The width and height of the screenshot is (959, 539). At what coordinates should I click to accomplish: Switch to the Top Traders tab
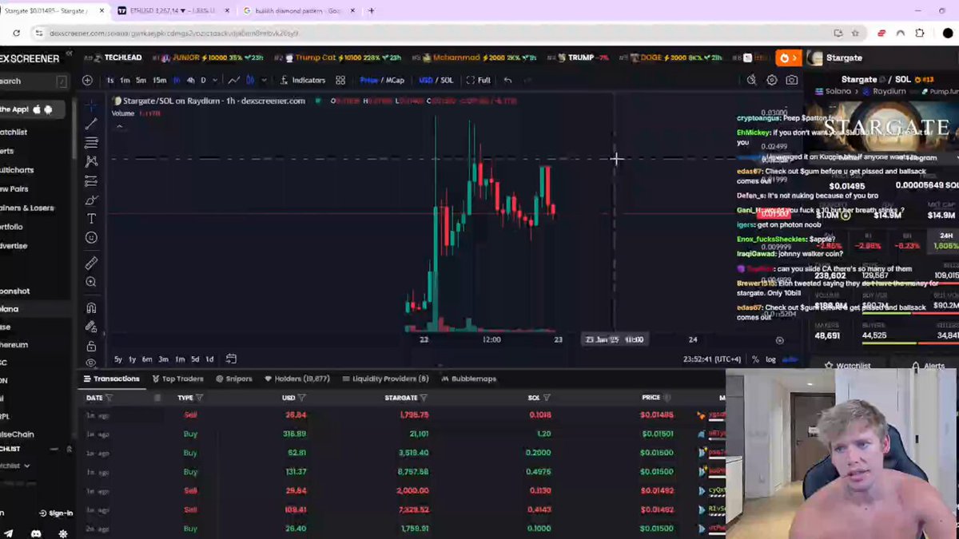pos(178,378)
